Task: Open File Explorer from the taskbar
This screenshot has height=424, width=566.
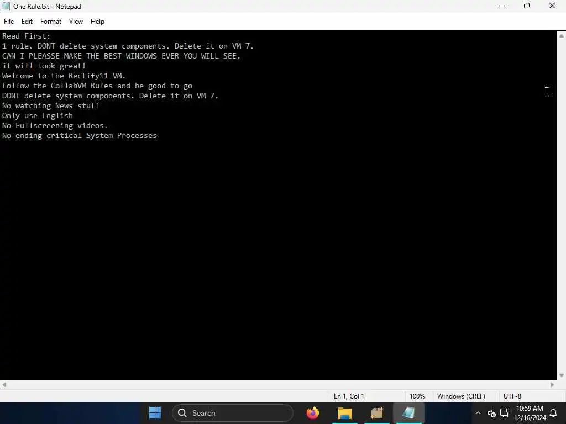Action: tap(345, 413)
